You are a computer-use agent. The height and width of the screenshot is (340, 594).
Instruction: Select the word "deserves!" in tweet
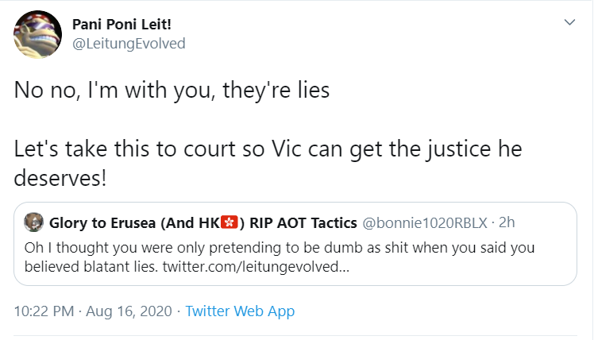[60, 178]
